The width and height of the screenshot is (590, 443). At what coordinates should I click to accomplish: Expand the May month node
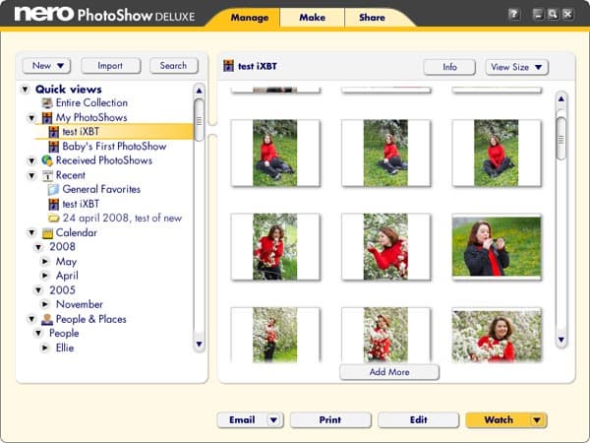point(45,262)
